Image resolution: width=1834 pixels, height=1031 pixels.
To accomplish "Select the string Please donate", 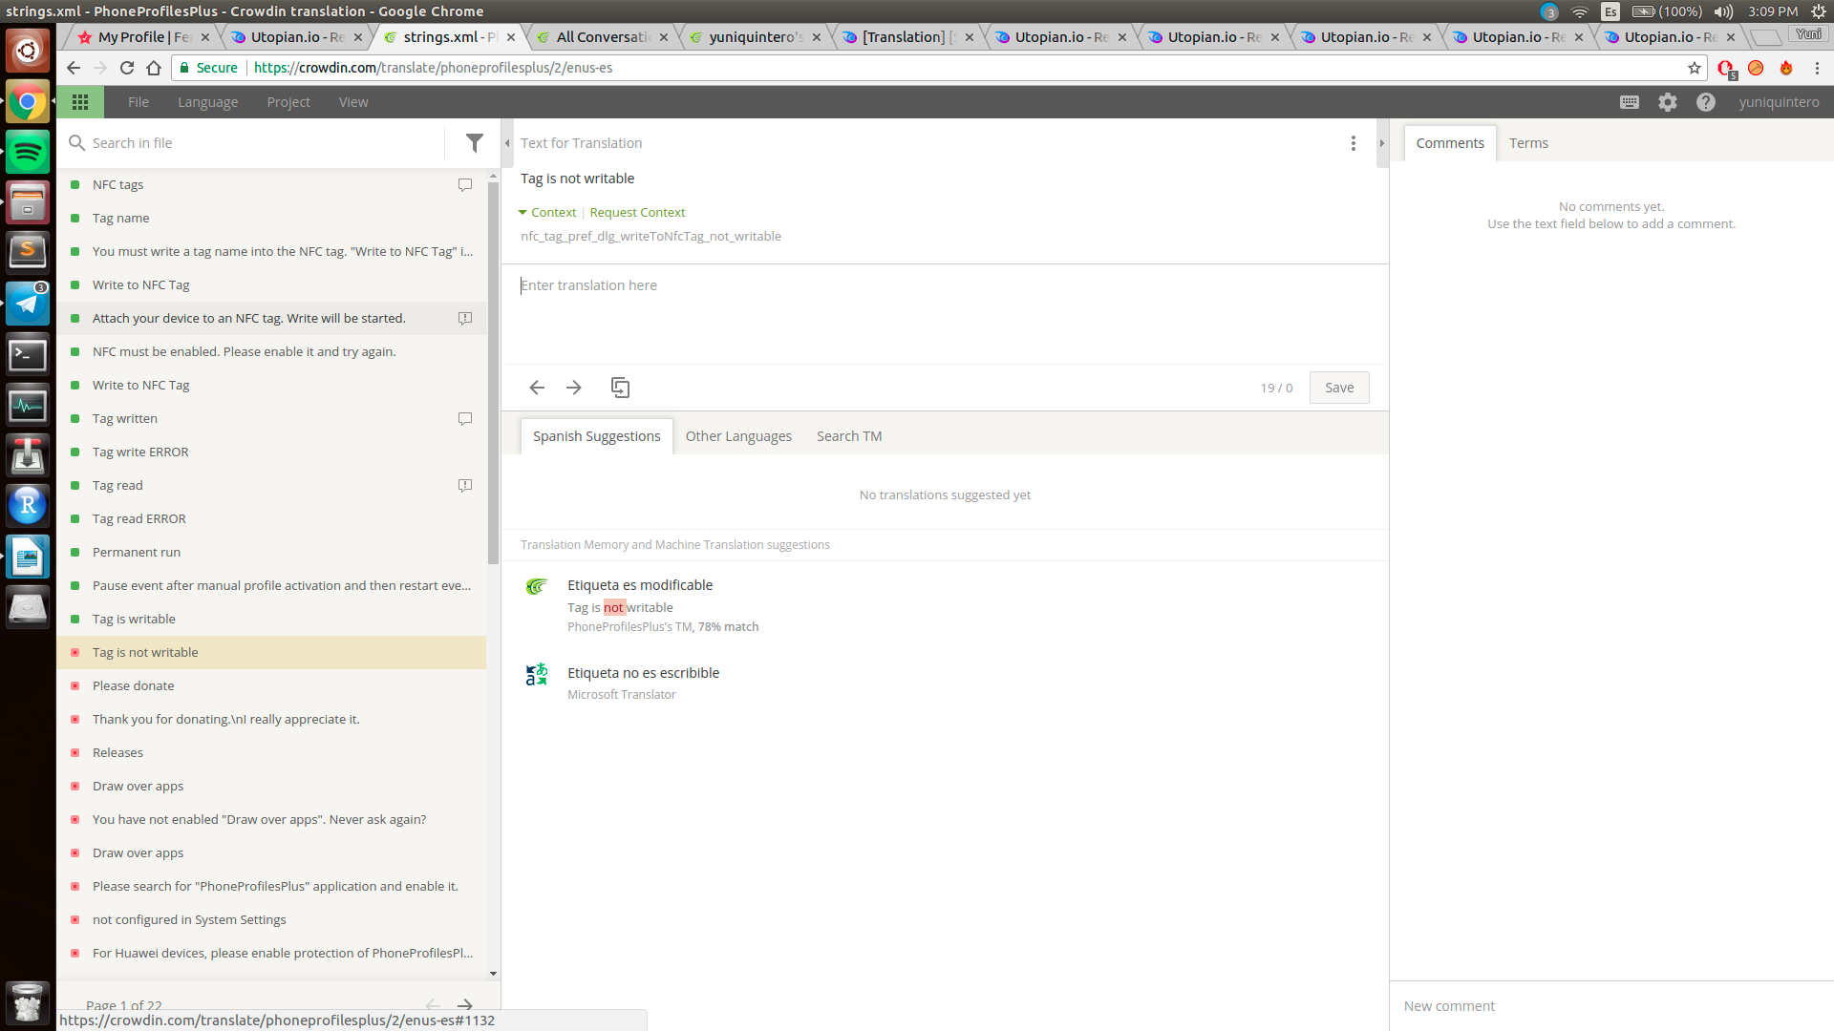I will (x=271, y=686).
